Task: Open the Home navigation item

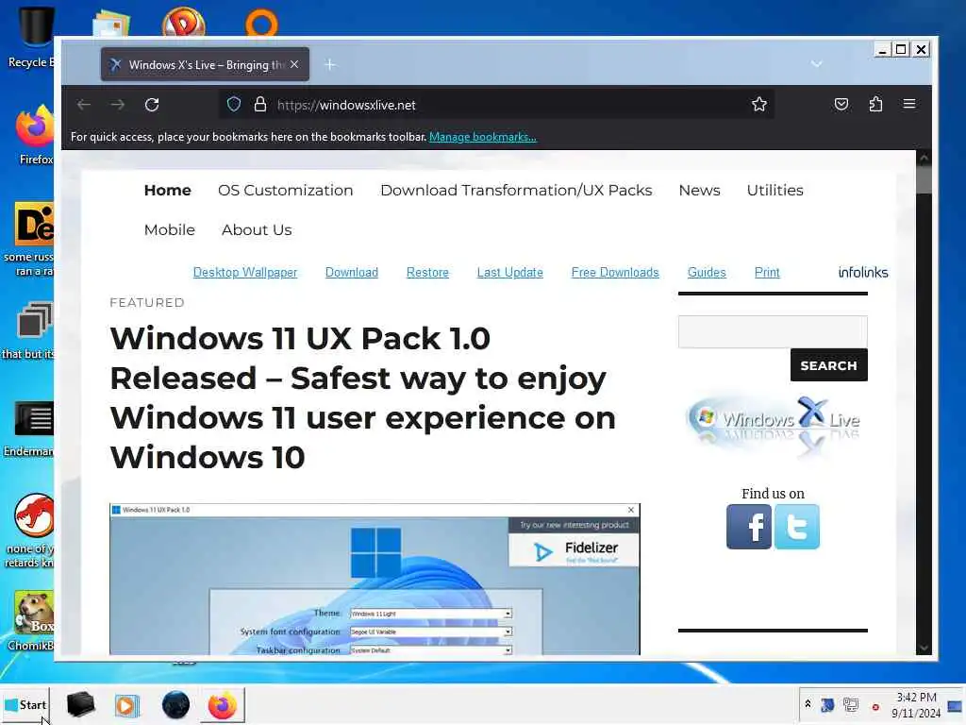Action: pyautogui.click(x=168, y=190)
